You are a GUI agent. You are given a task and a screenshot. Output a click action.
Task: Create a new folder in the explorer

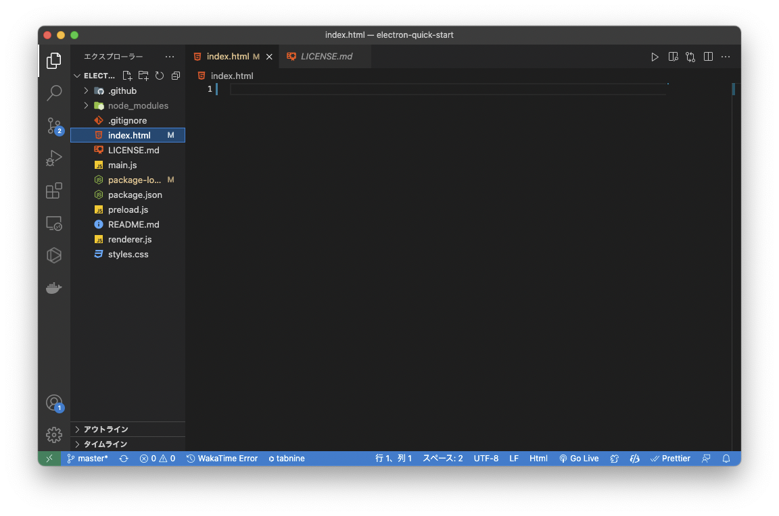click(143, 76)
